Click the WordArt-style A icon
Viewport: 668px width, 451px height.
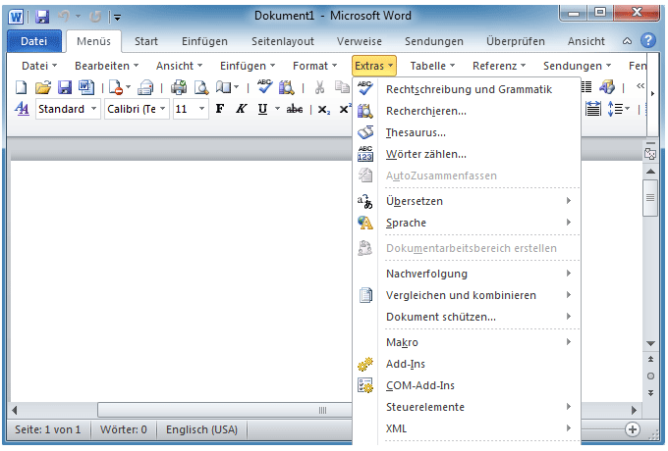point(607,87)
